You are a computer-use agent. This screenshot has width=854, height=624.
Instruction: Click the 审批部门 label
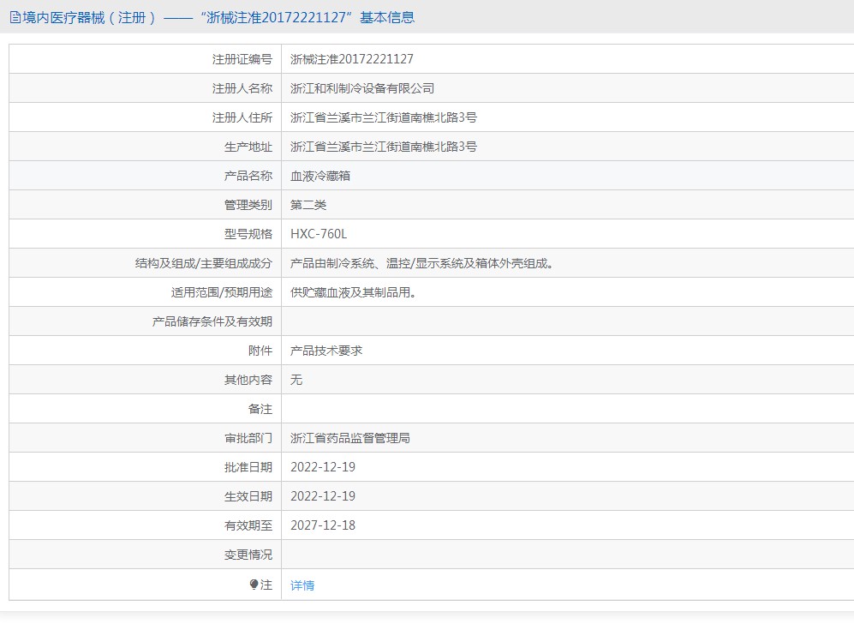(x=248, y=438)
